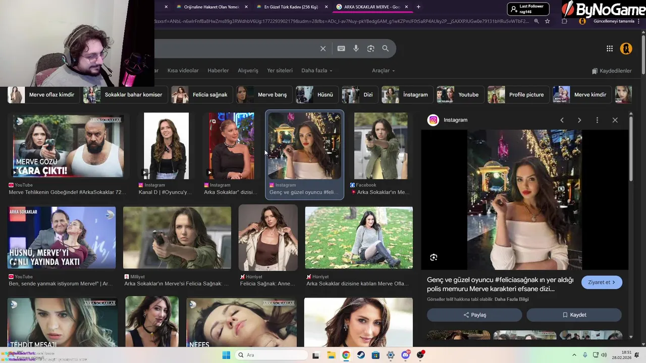This screenshot has width=646, height=363.
Task: Switch to Kısa videolar tab
Action: coord(183,71)
